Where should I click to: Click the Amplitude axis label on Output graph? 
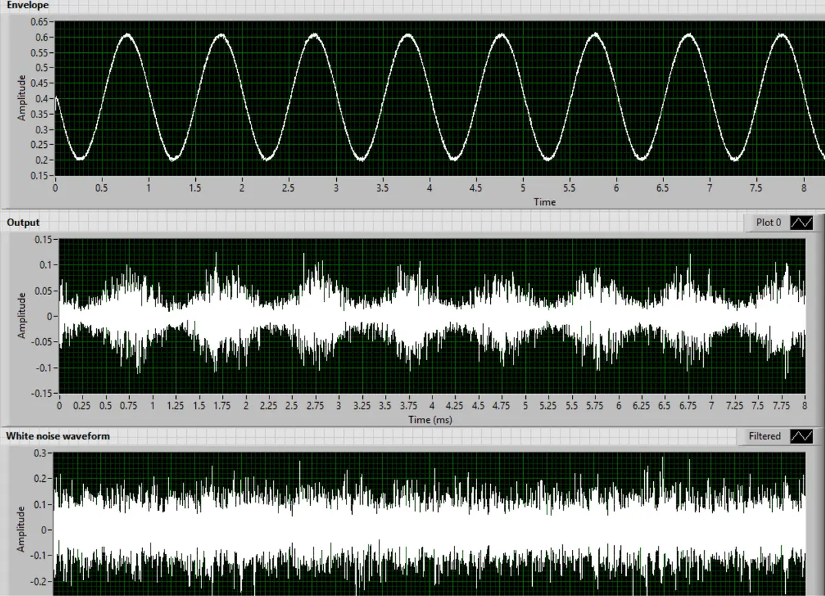21,315
